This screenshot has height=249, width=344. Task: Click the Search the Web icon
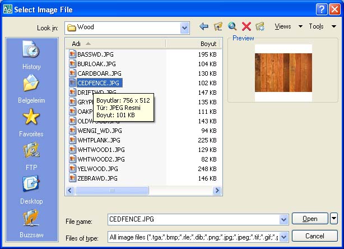232,27
